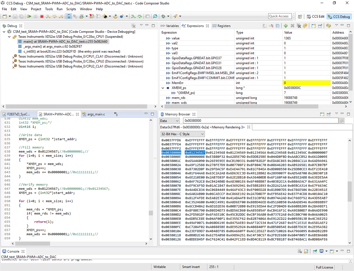
Task: Click the Step Return toolbar icon
Action: point(61,16)
